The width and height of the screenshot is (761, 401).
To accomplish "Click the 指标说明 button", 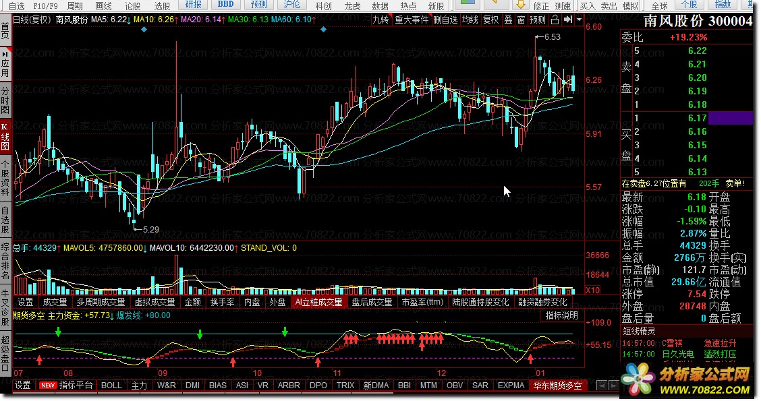I will click(561, 315).
